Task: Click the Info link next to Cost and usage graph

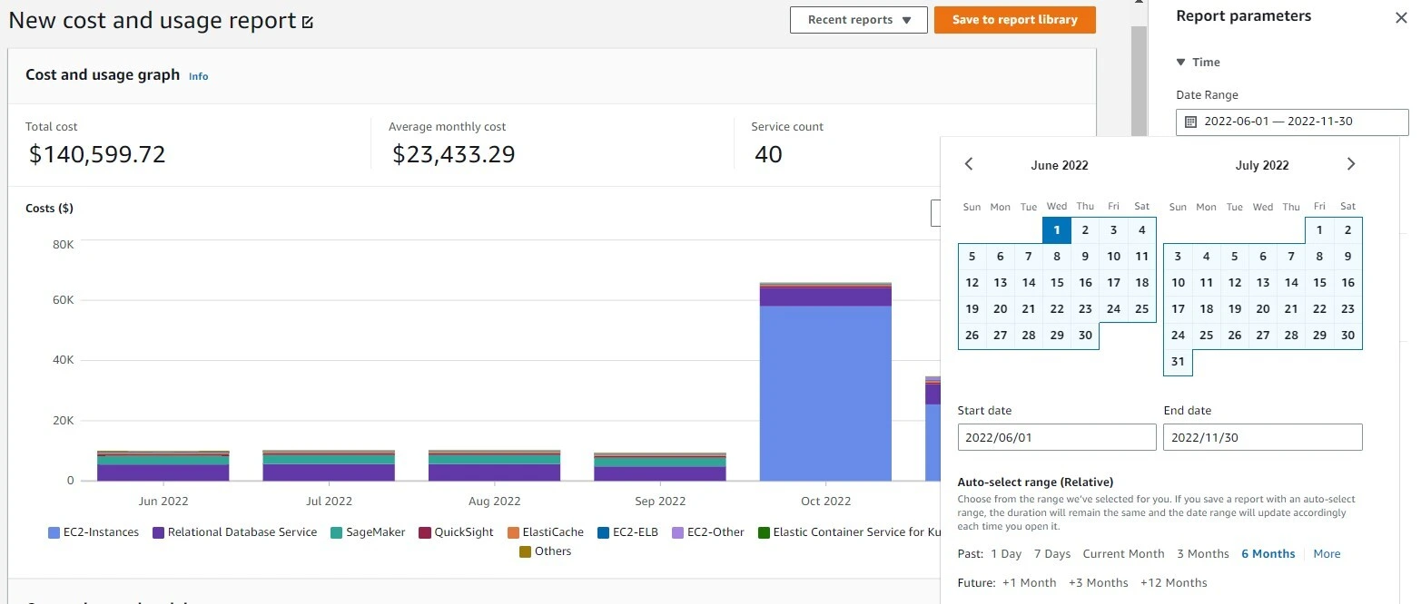Action: pos(198,76)
